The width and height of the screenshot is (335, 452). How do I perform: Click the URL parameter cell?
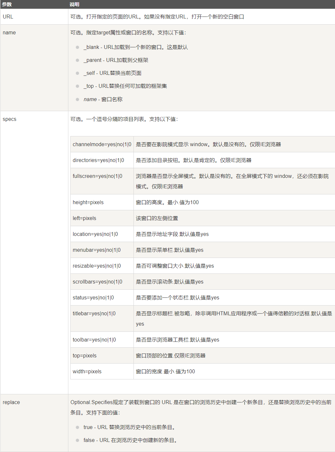pyautogui.click(x=8, y=17)
